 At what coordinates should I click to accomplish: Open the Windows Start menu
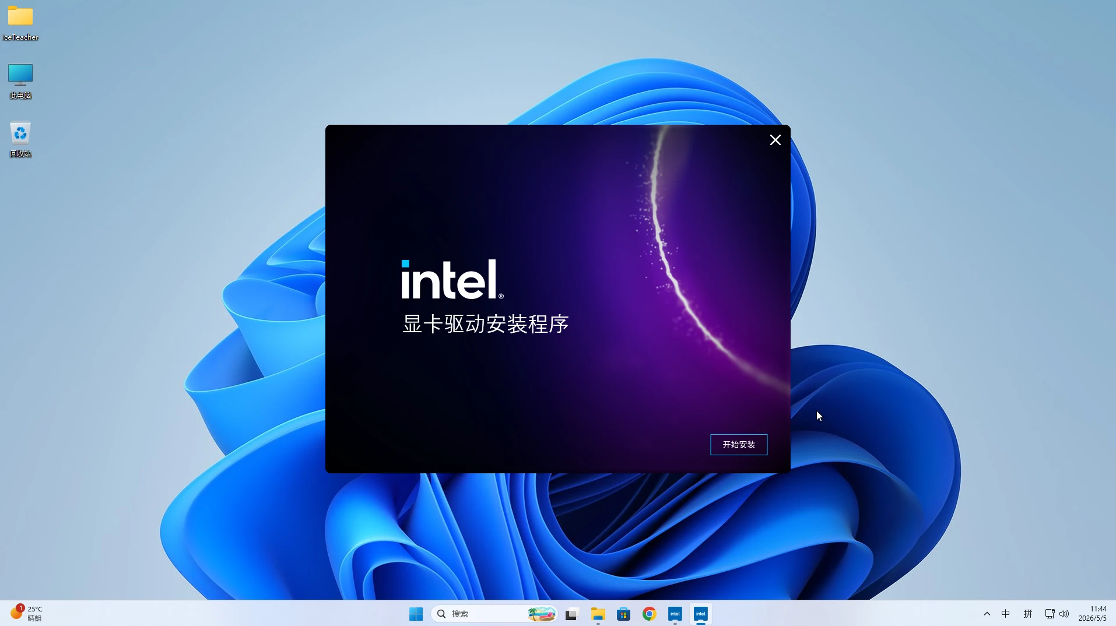click(x=416, y=614)
